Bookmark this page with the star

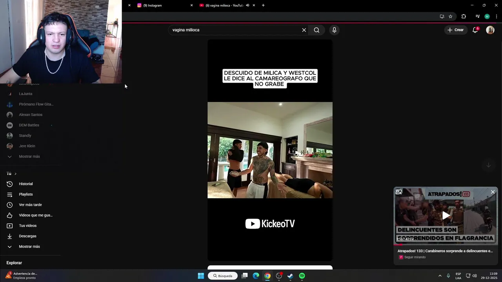coord(451,16)
